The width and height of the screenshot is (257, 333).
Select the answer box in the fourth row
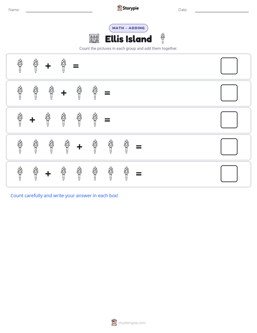click(229, 147)
